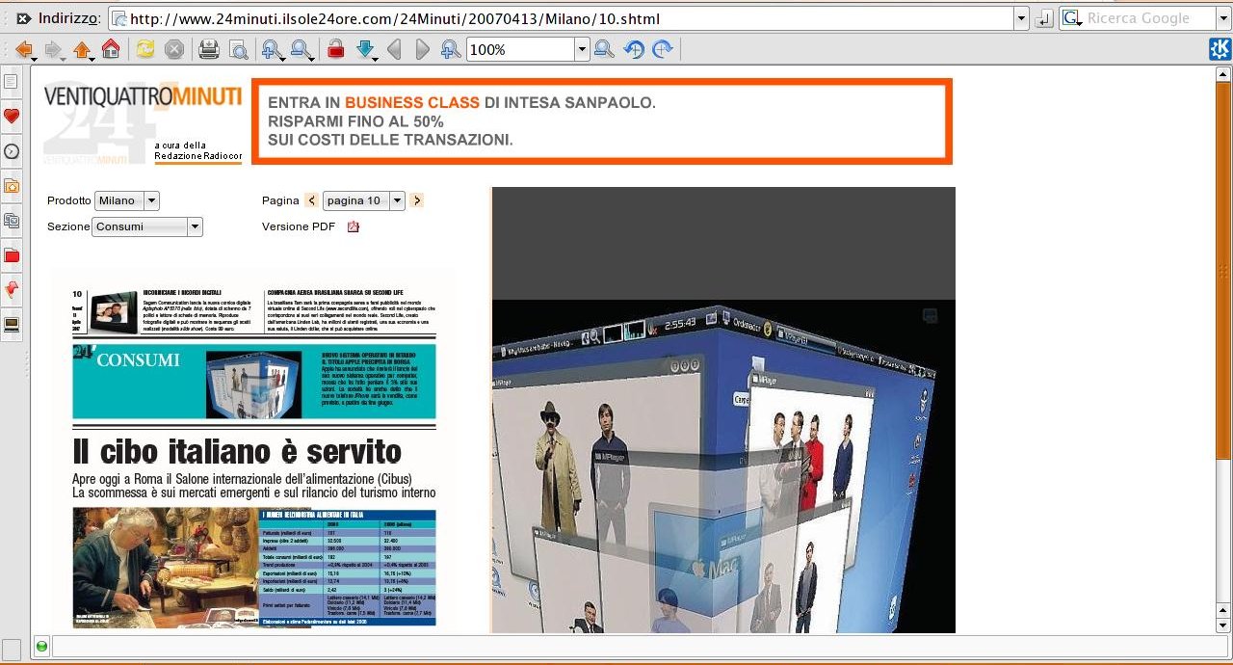Click the blue download arrow icon
1233x665 pixels.
point(365,49)
